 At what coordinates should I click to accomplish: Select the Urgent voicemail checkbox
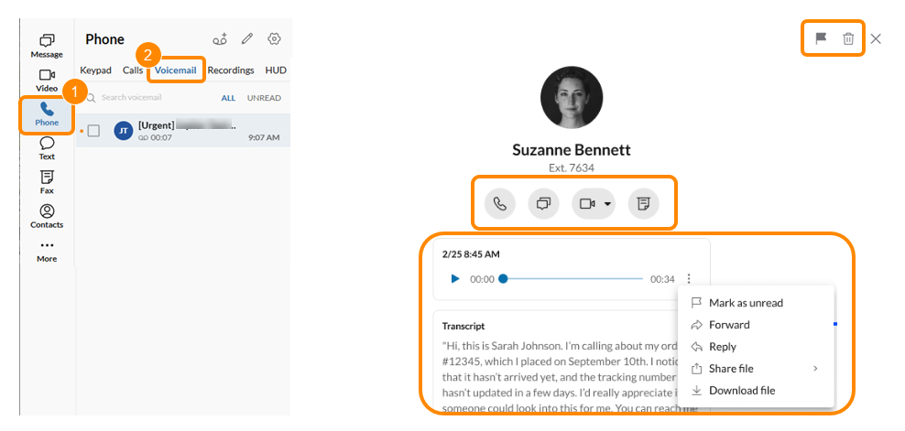(93, 131)
